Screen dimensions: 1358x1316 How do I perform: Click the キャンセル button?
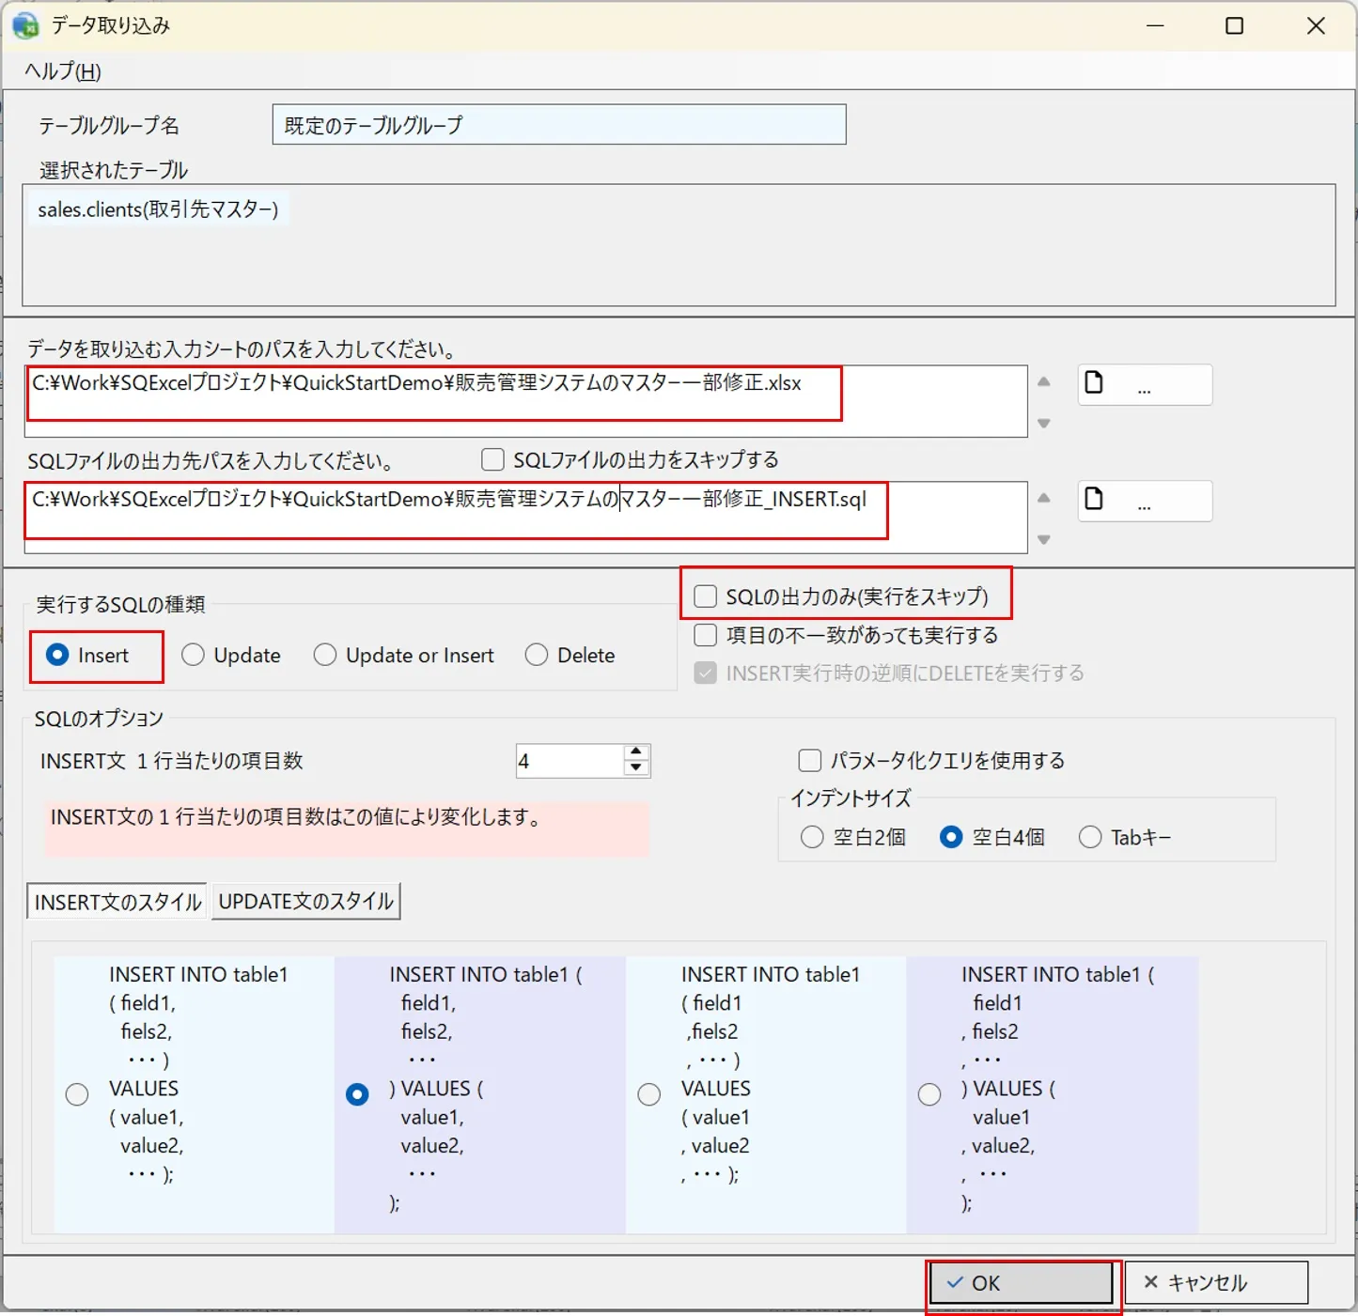[1217, 1283]
